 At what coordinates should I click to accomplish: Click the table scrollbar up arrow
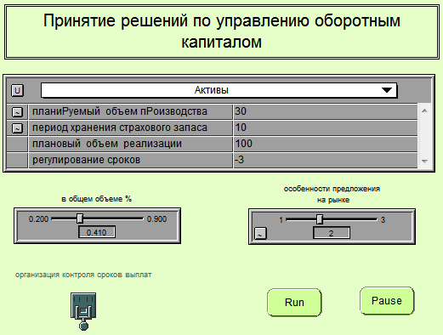[424, 111]
